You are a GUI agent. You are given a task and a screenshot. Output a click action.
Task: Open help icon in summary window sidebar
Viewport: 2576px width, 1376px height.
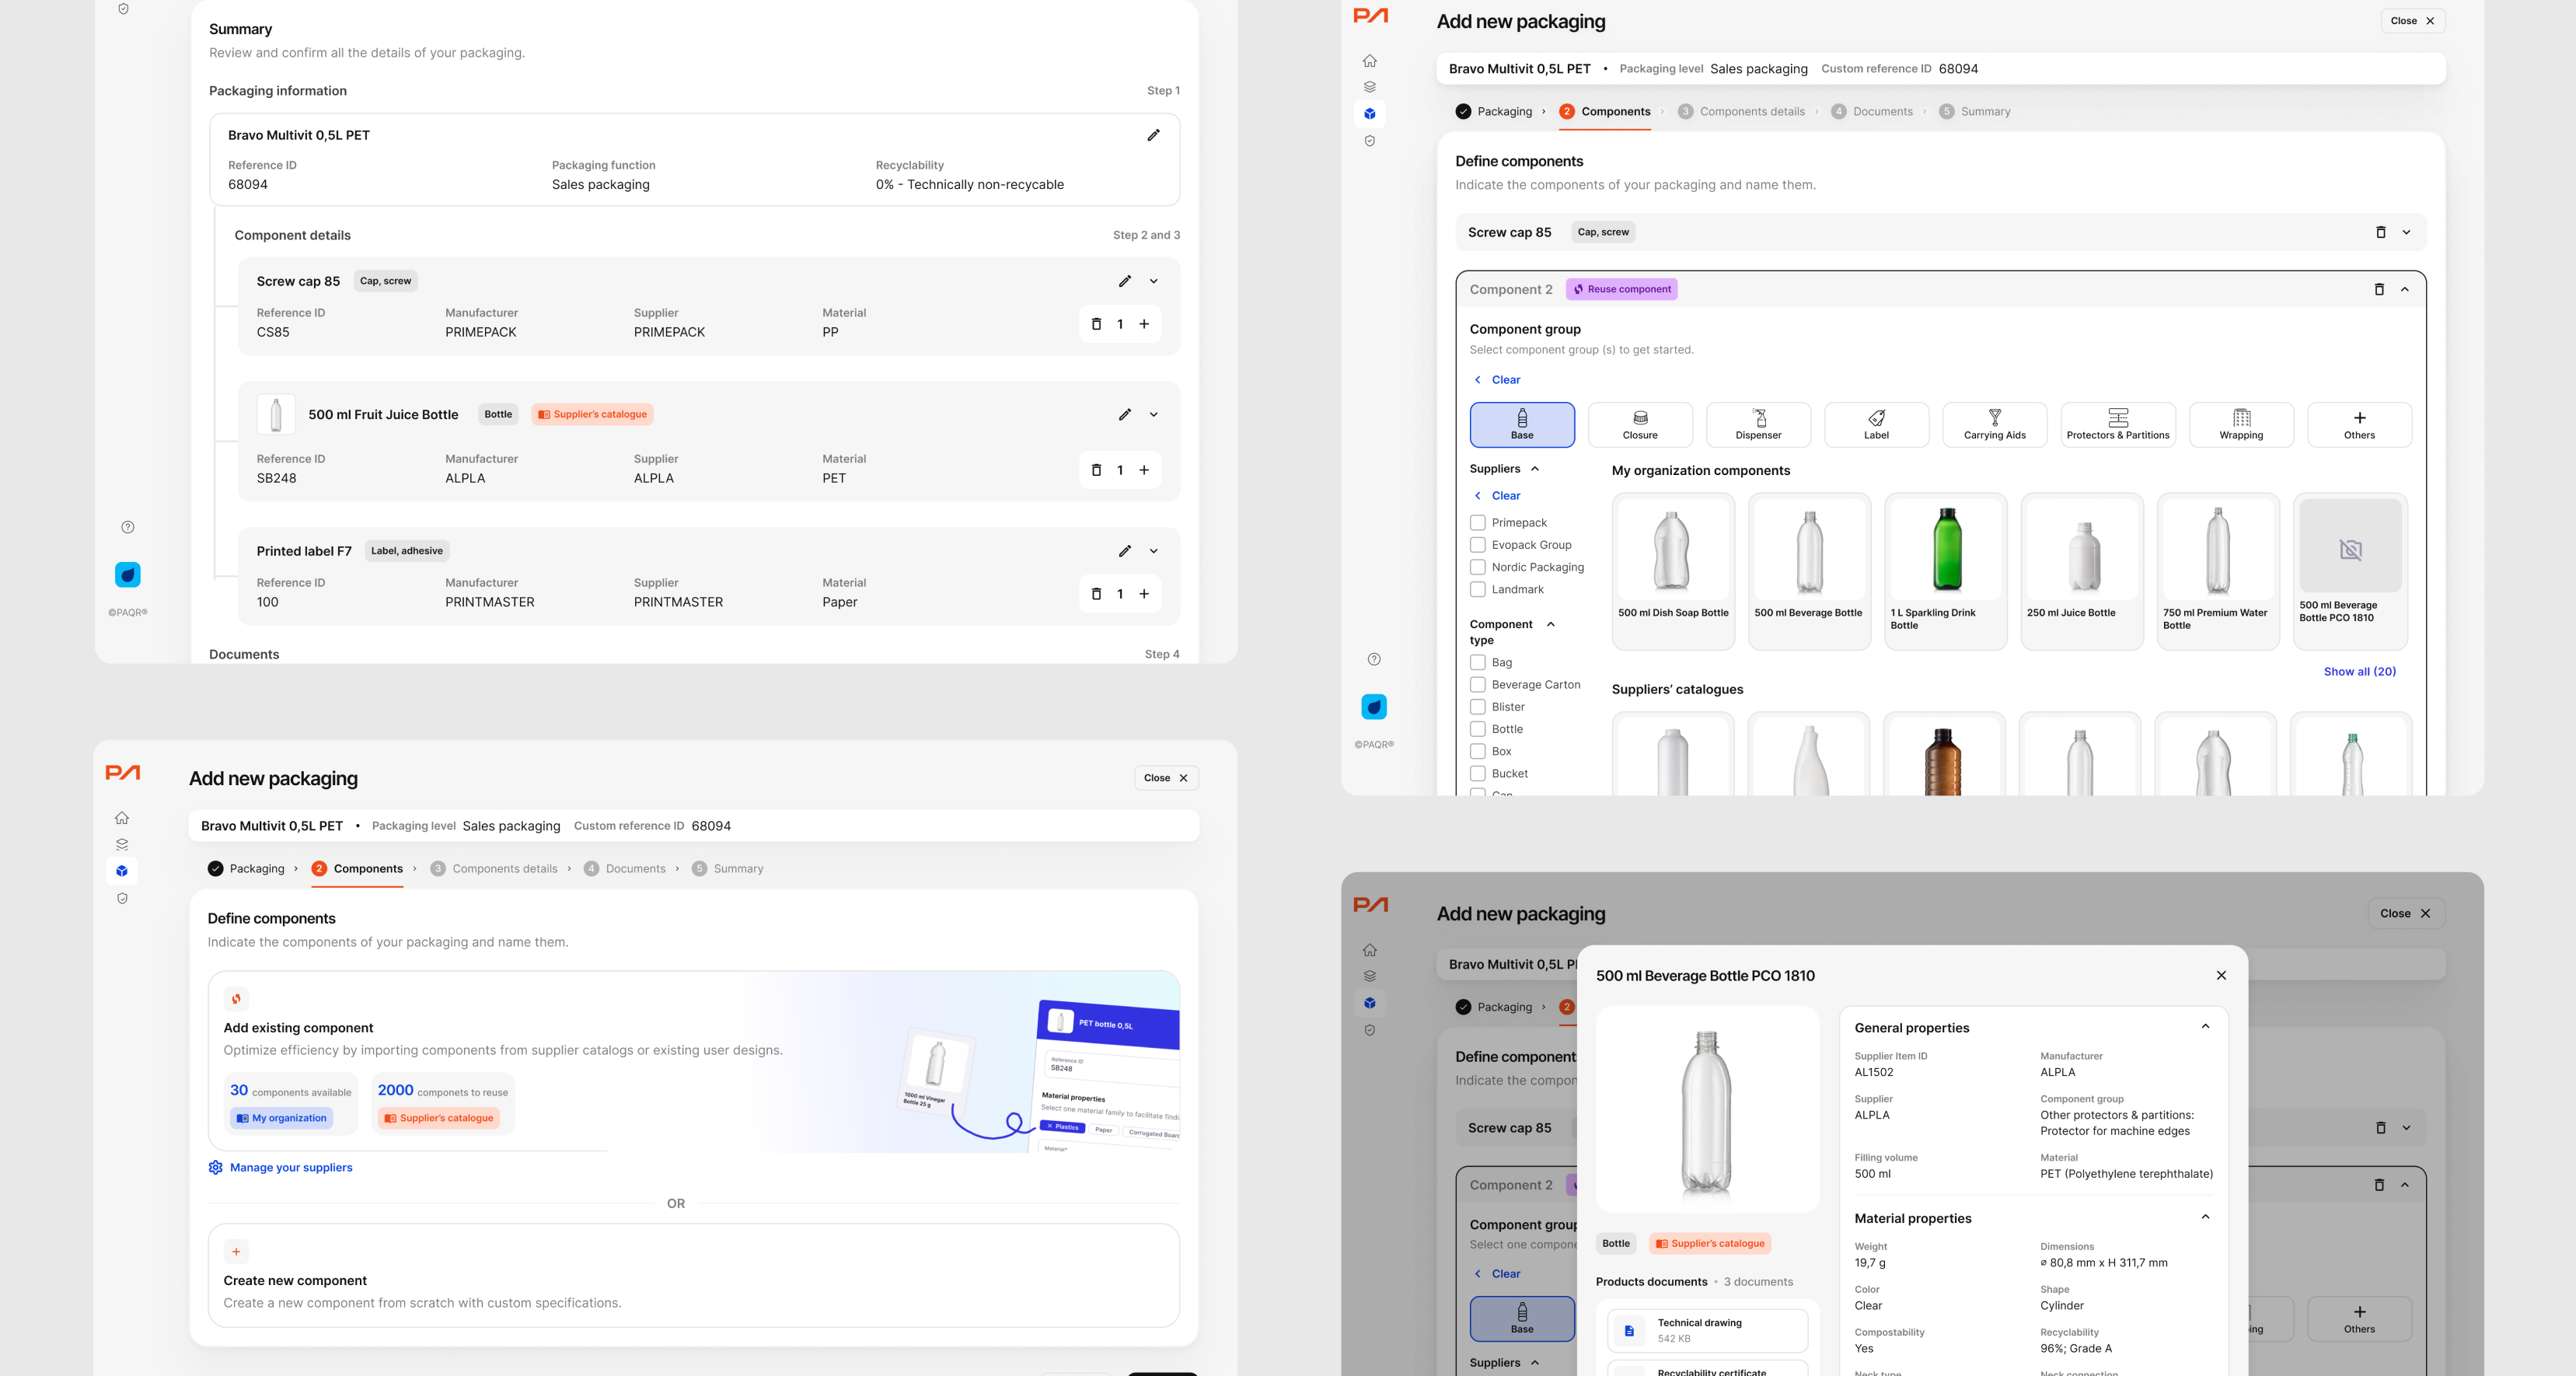coord(128,527)
